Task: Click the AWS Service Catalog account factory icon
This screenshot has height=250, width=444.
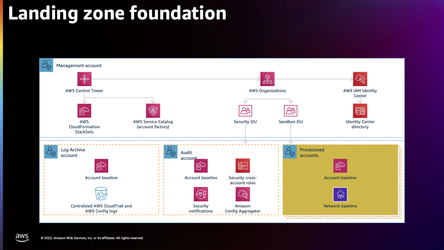Action: pyautogui.click(x=153, y=111)
